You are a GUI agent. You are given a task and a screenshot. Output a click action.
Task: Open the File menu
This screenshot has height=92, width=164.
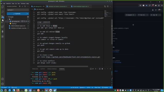coord(1,4)
